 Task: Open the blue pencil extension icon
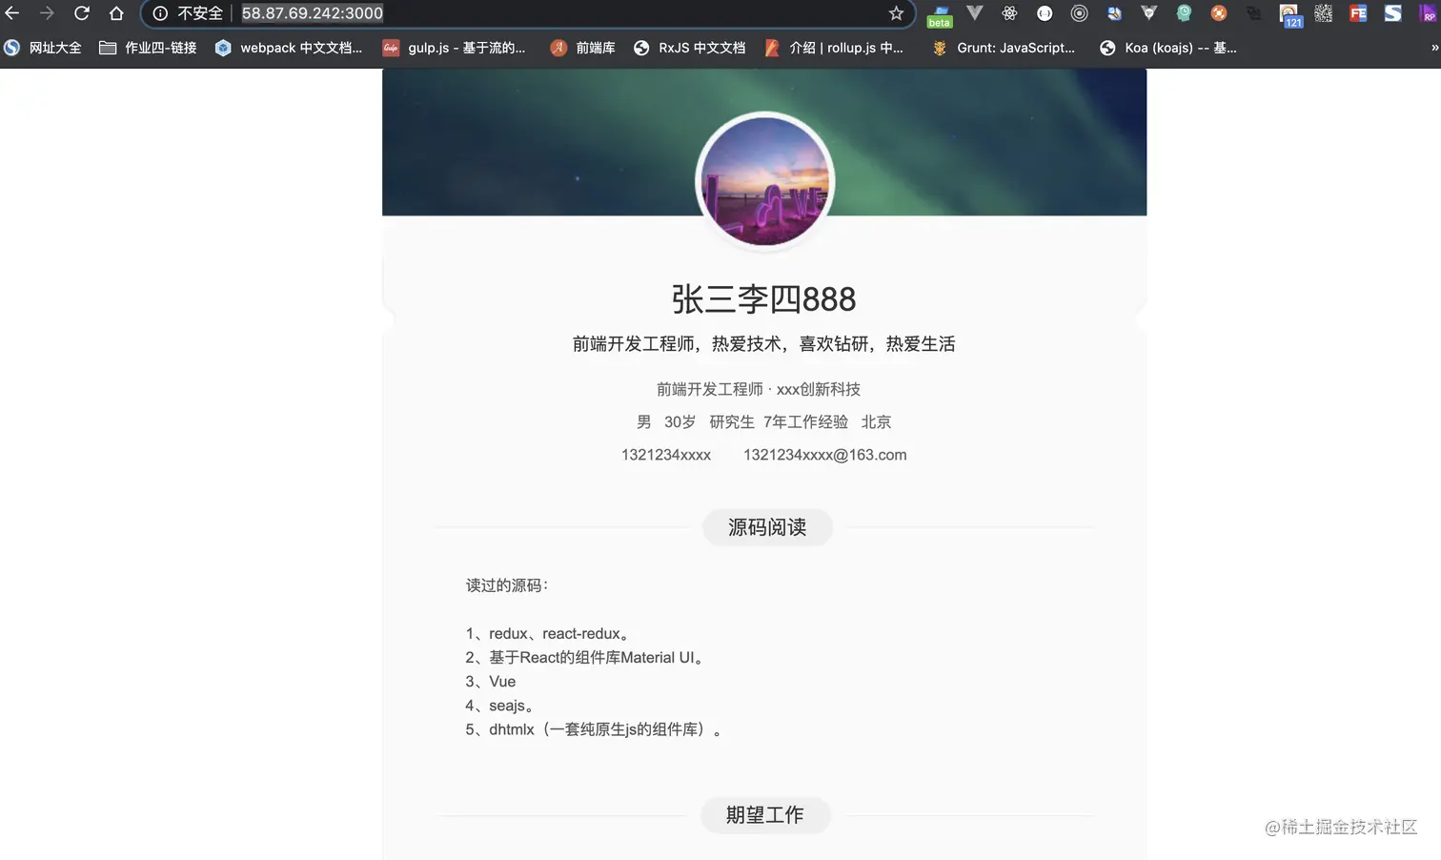pos(1114,13)
